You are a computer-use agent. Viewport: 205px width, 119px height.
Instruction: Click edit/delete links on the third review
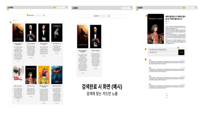pos(183,76)
